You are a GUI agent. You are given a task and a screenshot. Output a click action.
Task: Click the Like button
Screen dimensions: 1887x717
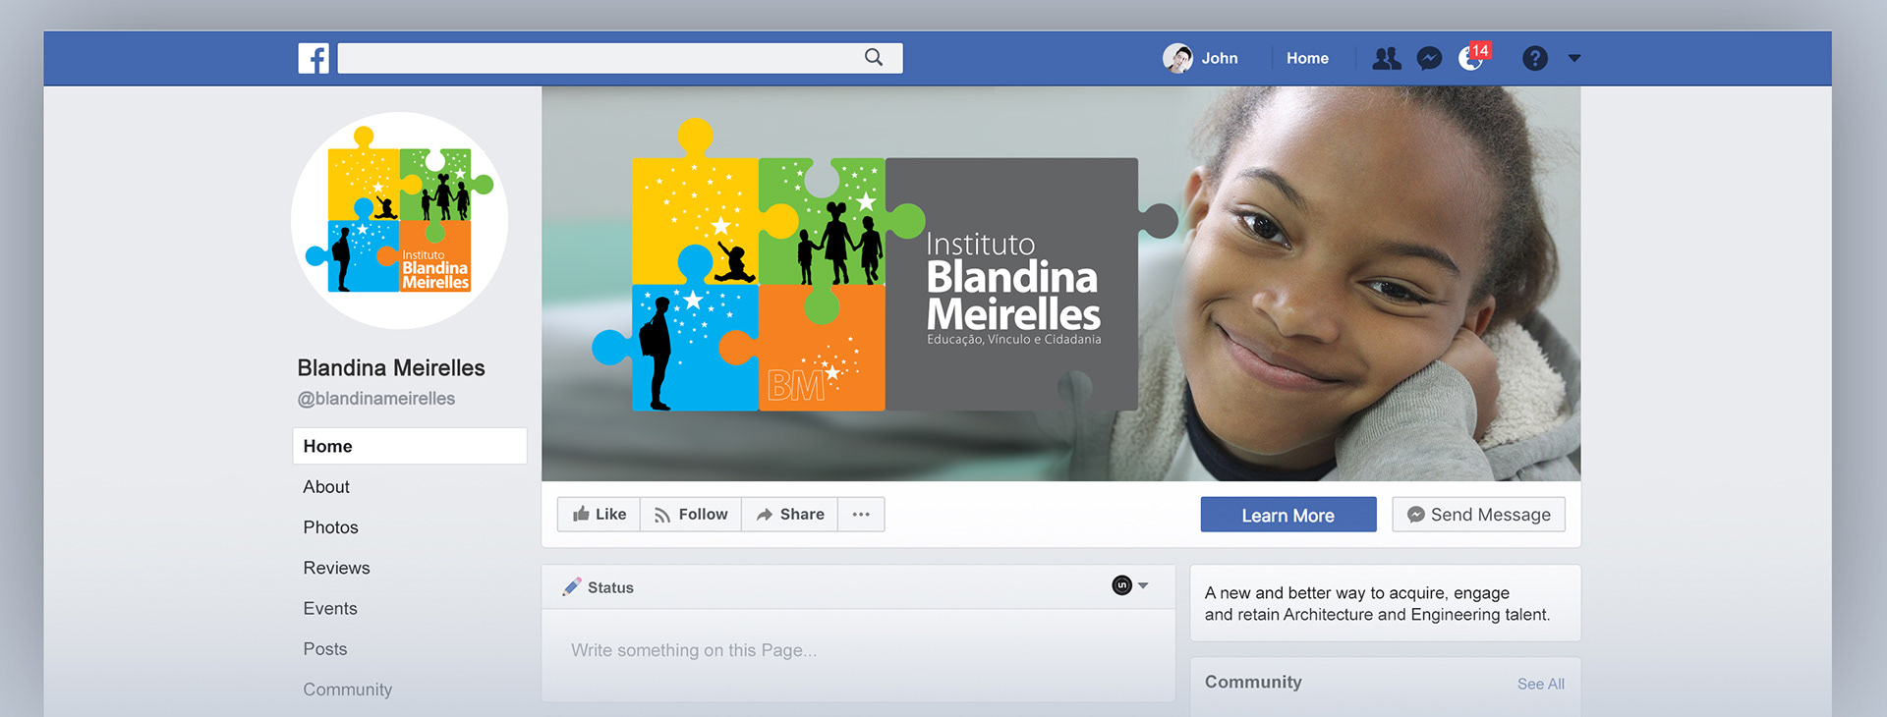point(599,515)
